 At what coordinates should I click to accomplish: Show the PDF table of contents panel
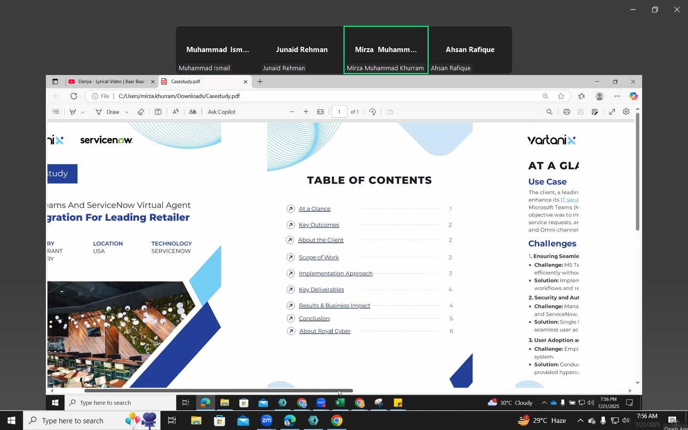(56, 112)
